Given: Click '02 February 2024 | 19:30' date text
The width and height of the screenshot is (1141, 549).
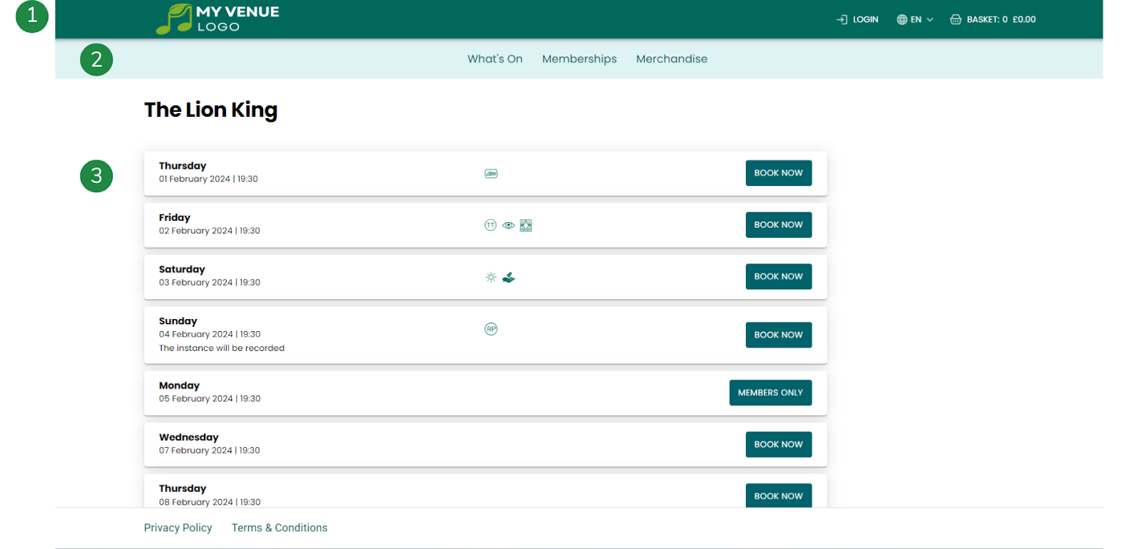Looking at the screenshot, I should coord(210,231).
